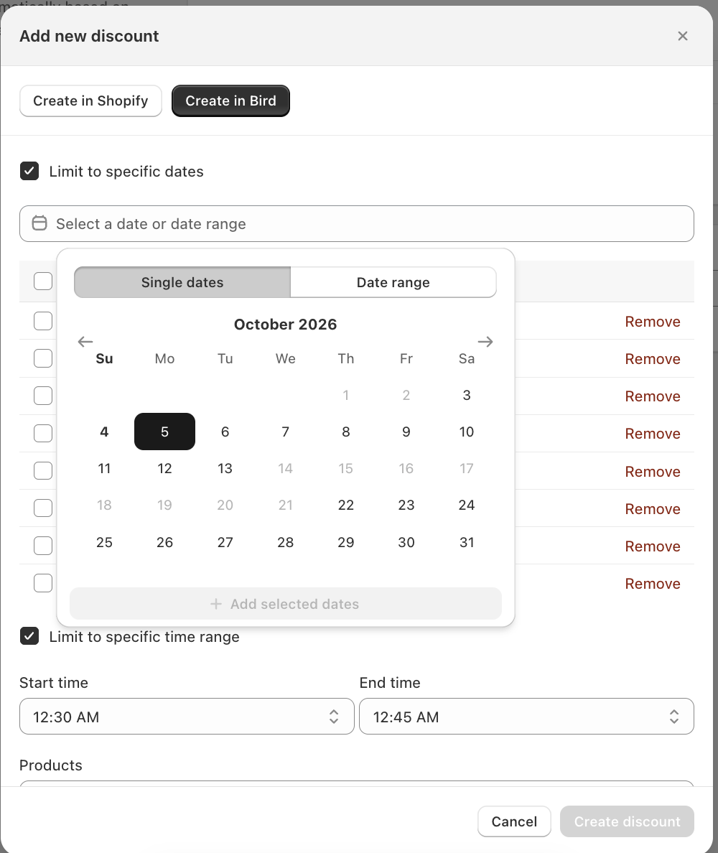
Task: Switch to Date range tab
Action: click(393, 282)
